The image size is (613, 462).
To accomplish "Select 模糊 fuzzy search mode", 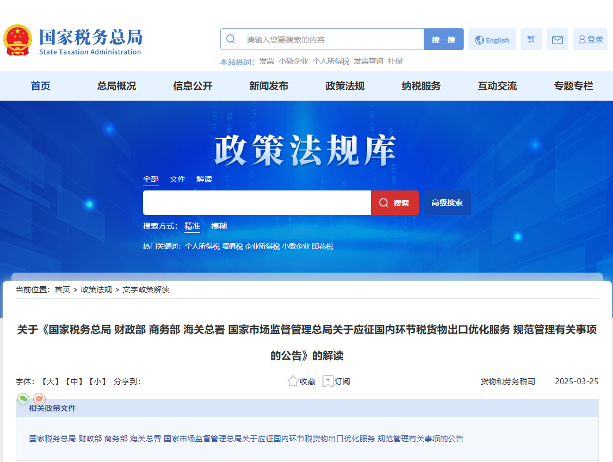I will (219, 226).
